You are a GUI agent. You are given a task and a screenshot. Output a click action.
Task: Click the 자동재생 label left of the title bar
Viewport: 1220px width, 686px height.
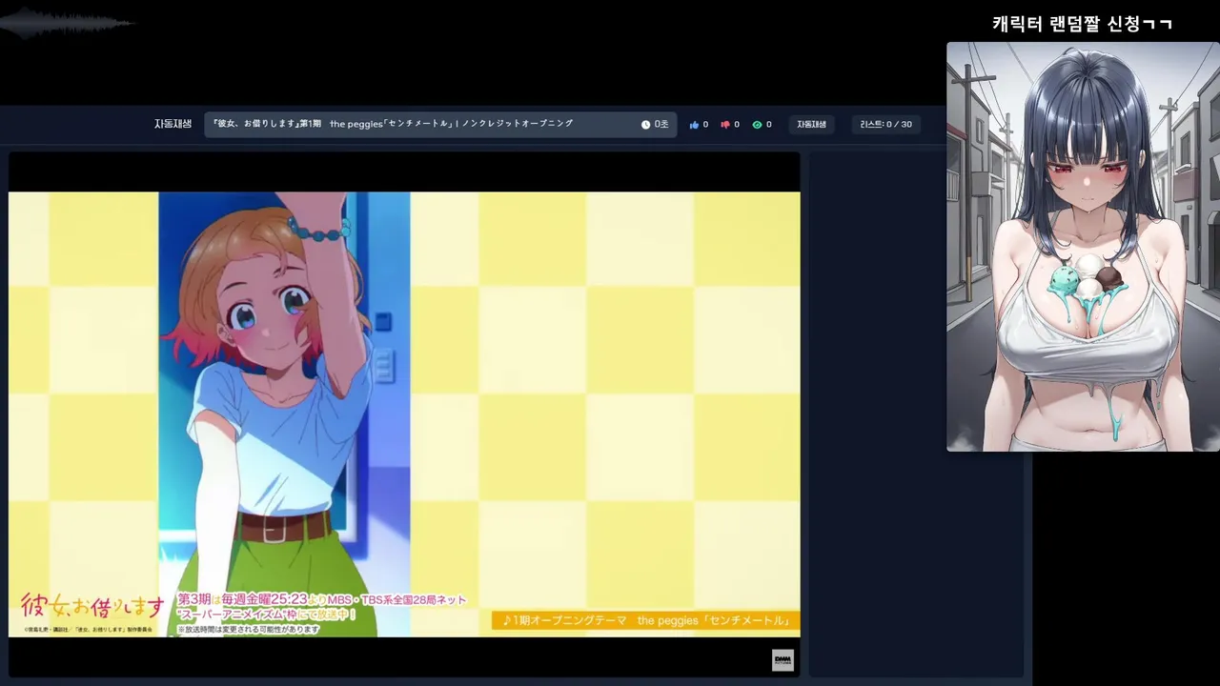(x=173, y=124)
